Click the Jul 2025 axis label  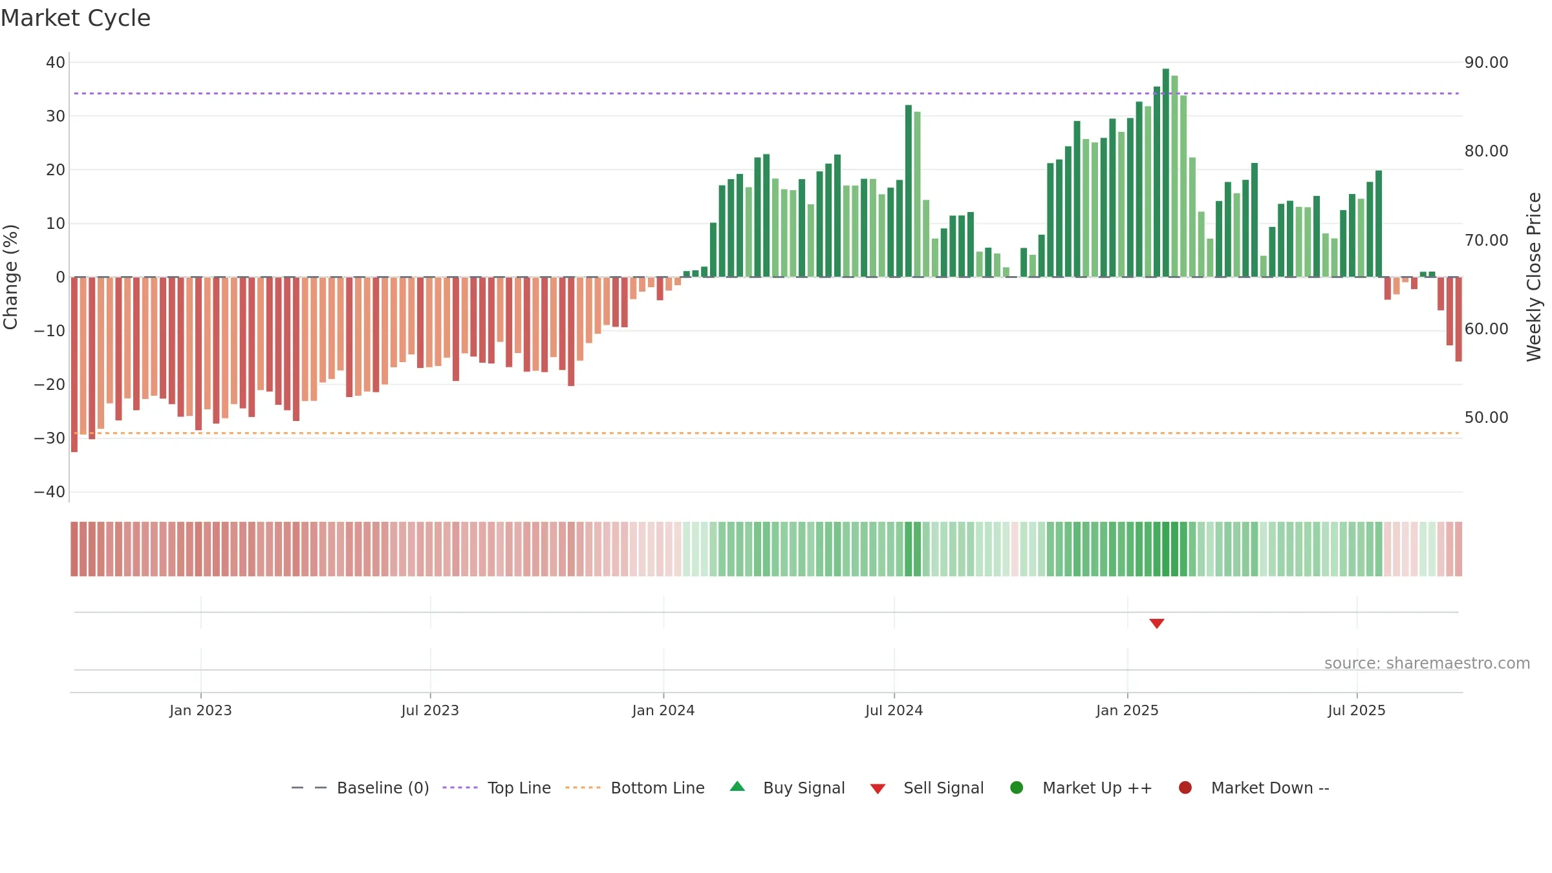[x=1357, y=710]
